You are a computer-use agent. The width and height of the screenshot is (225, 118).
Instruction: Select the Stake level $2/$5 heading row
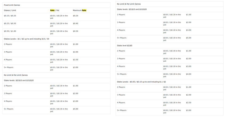point(169,46)
